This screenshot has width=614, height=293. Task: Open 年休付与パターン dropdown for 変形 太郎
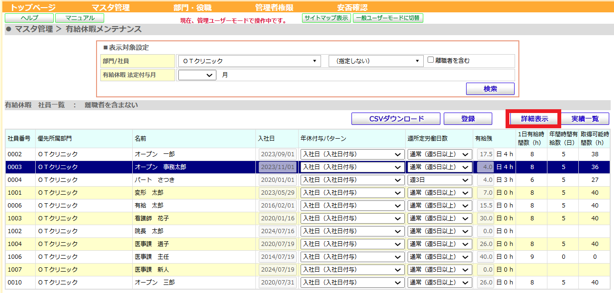(x=352, y=193)
